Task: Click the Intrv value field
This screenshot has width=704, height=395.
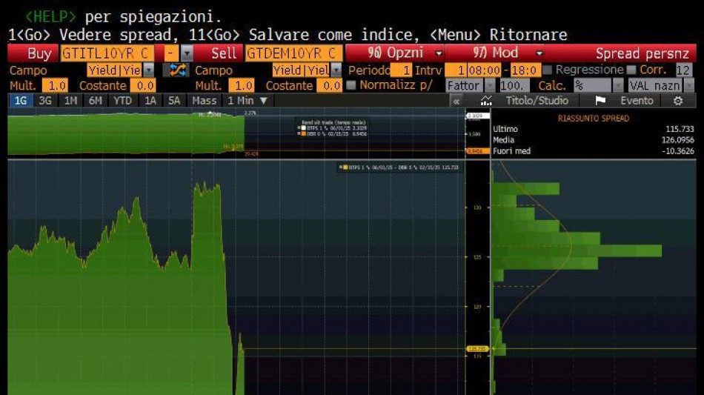Action: pos(455,70)
